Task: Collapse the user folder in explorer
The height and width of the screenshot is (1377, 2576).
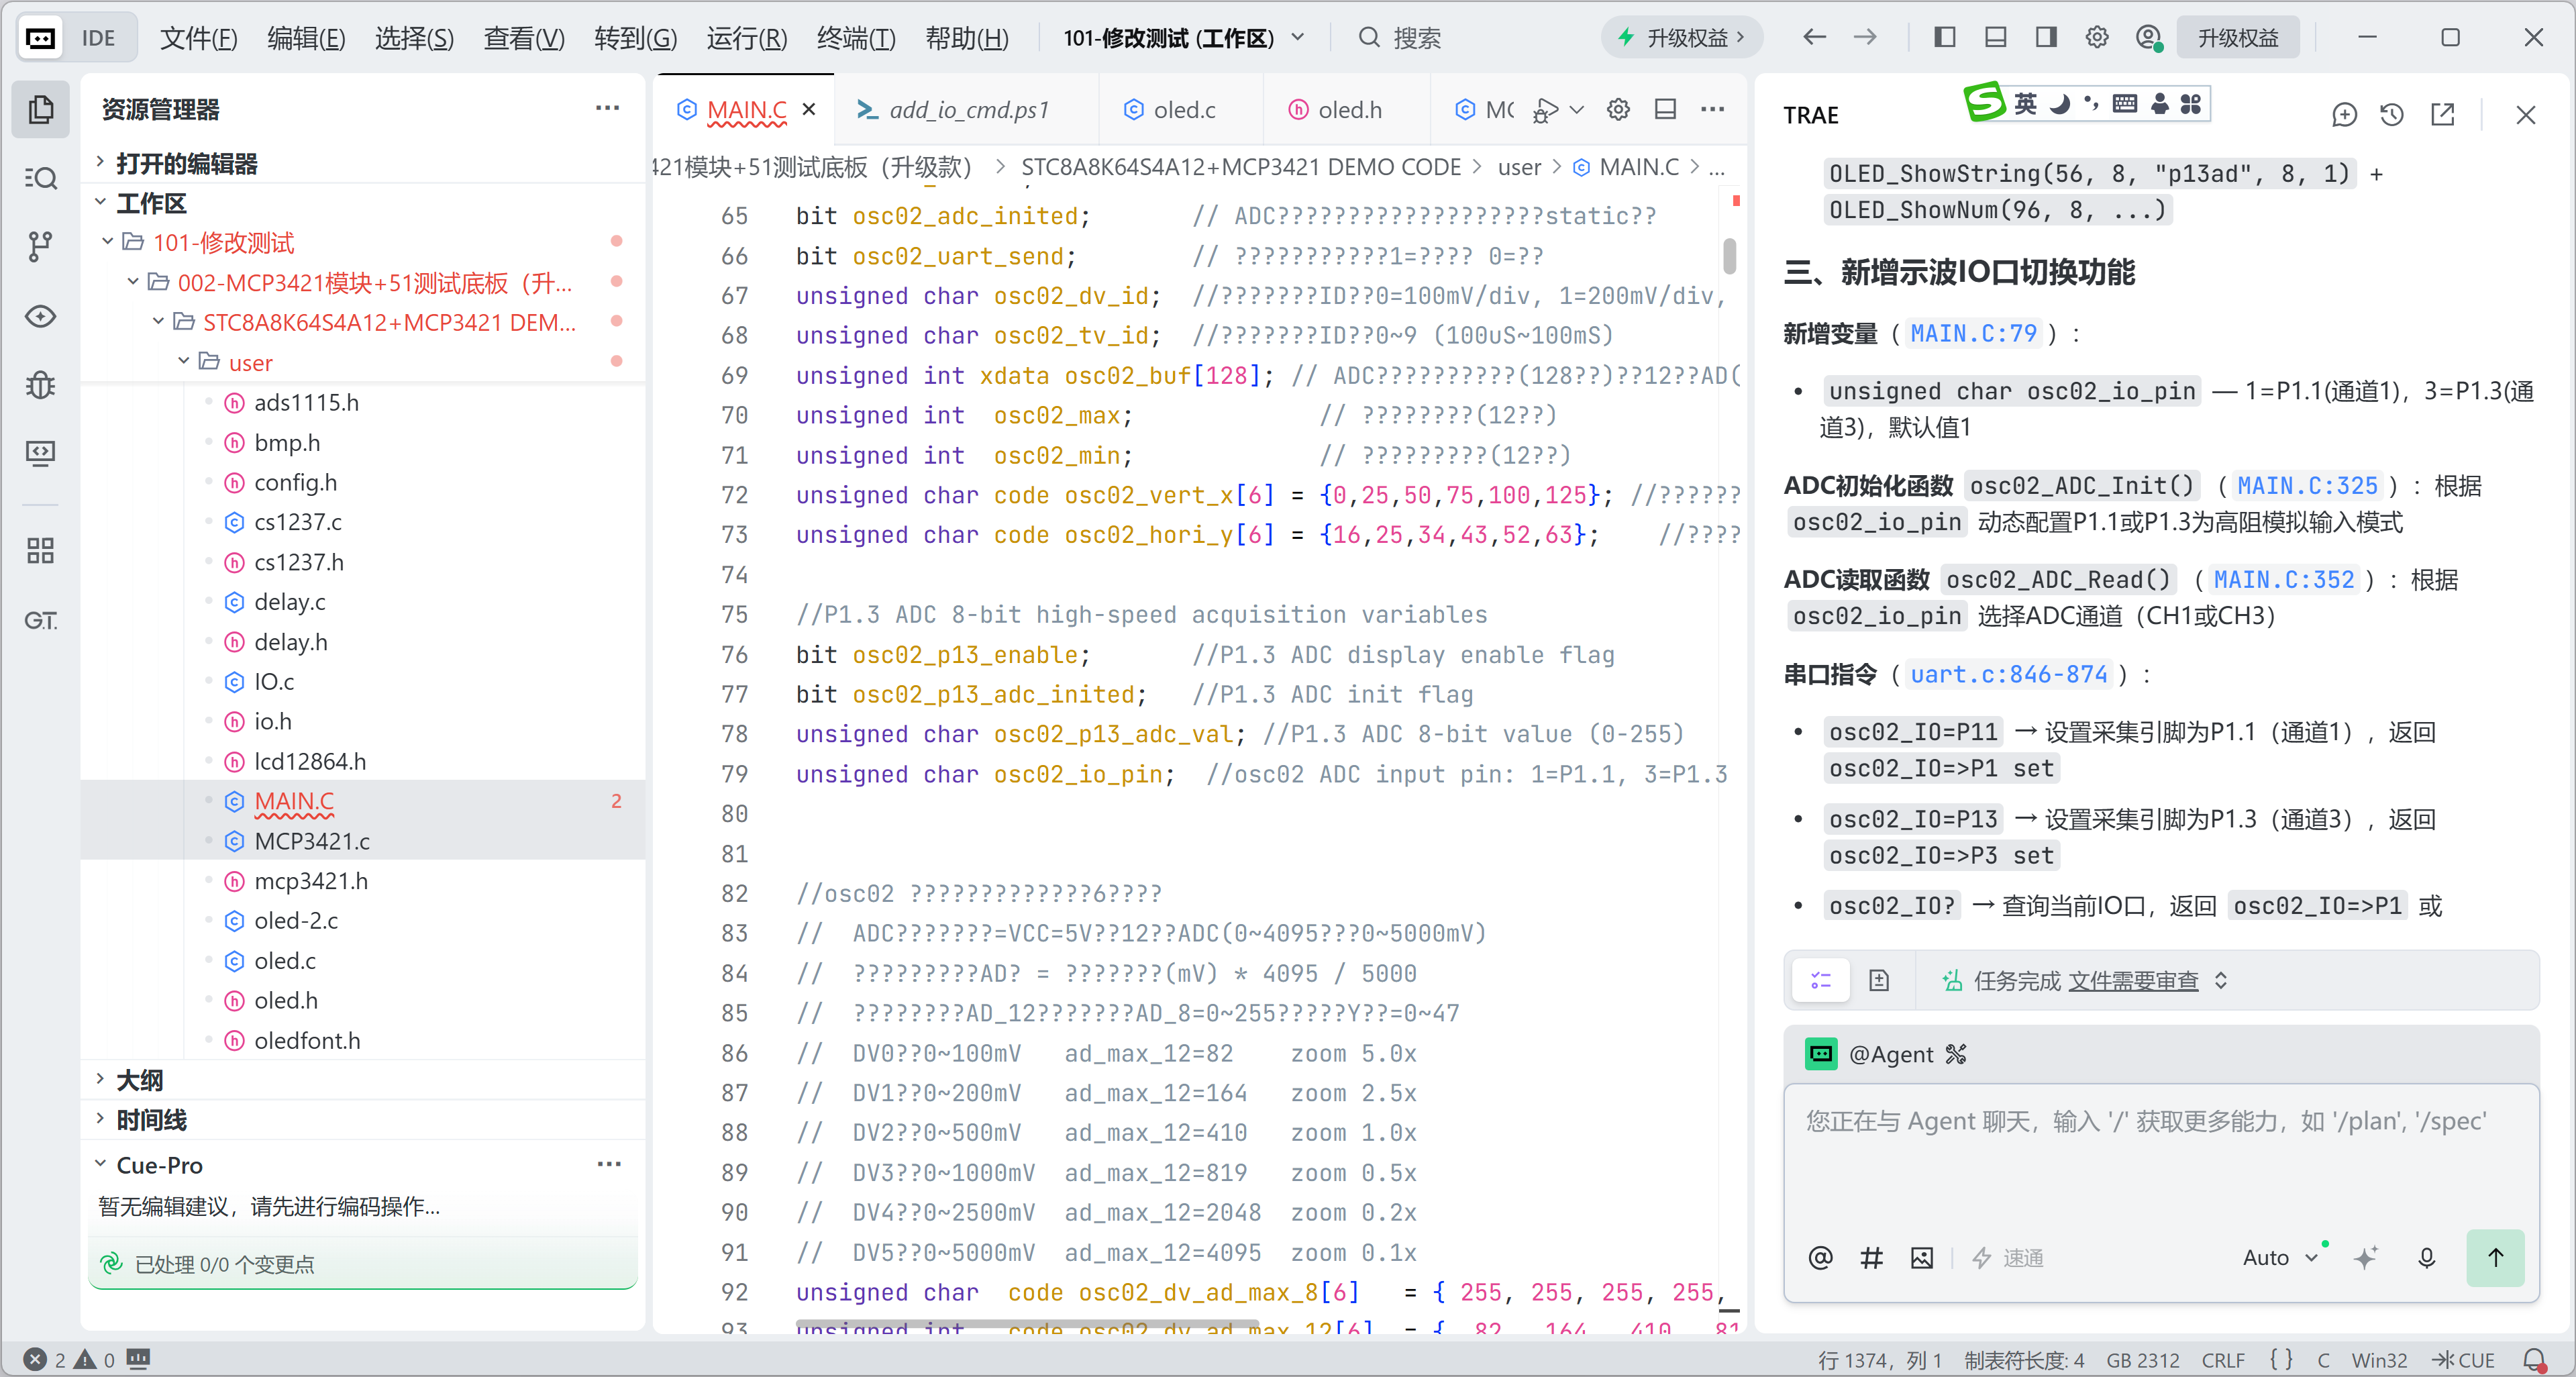Action: pyautogui.click(x=184, y=361)
